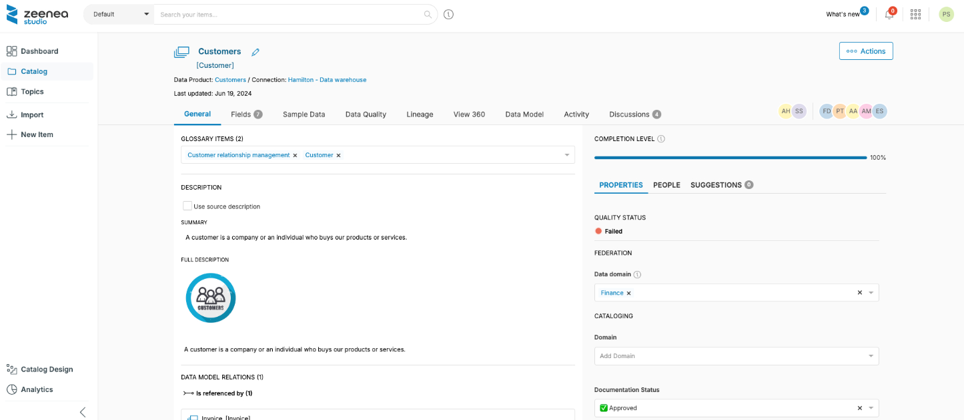Click the info icon next to Completion Level
The image size is (964, 420).
(661, 139)
